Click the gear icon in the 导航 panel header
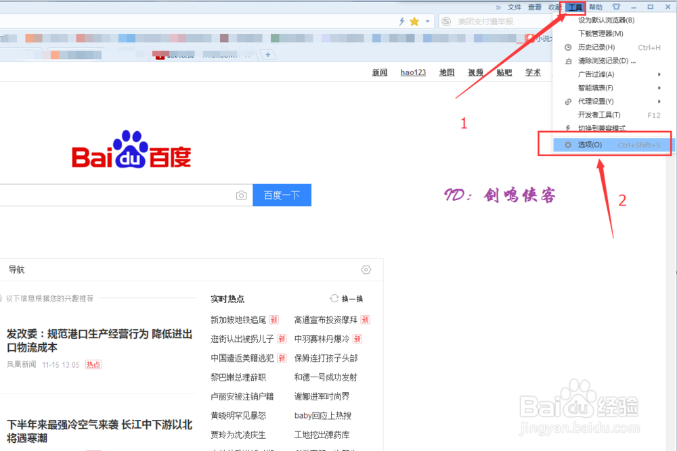The image size is (677, 451). point(366,269)
